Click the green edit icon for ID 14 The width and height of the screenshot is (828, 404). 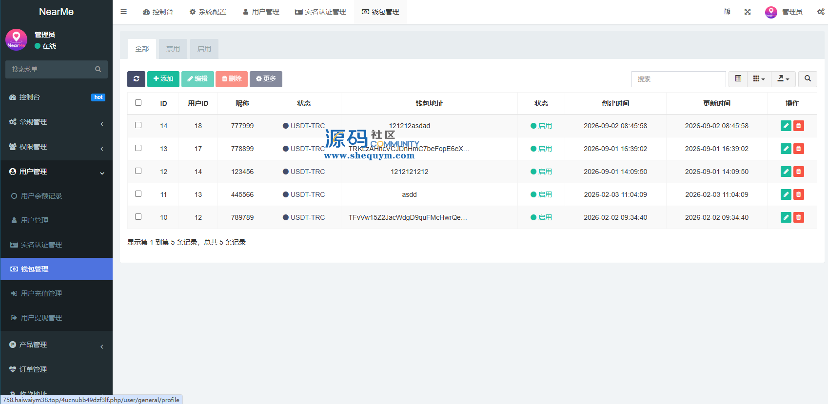tap(786, 126)
